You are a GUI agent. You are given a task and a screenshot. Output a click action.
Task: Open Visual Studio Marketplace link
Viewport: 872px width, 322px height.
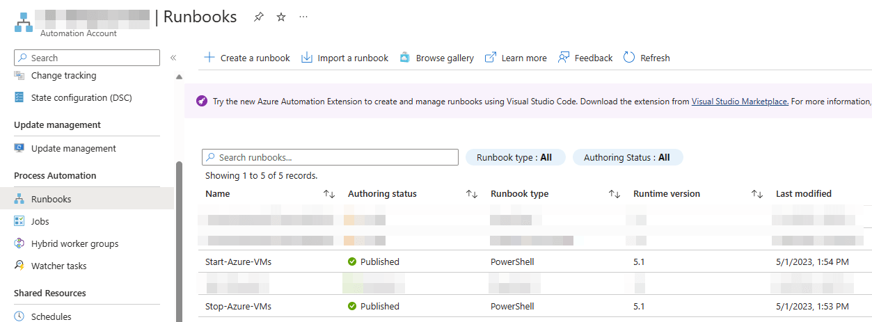[x=740, y=101]
